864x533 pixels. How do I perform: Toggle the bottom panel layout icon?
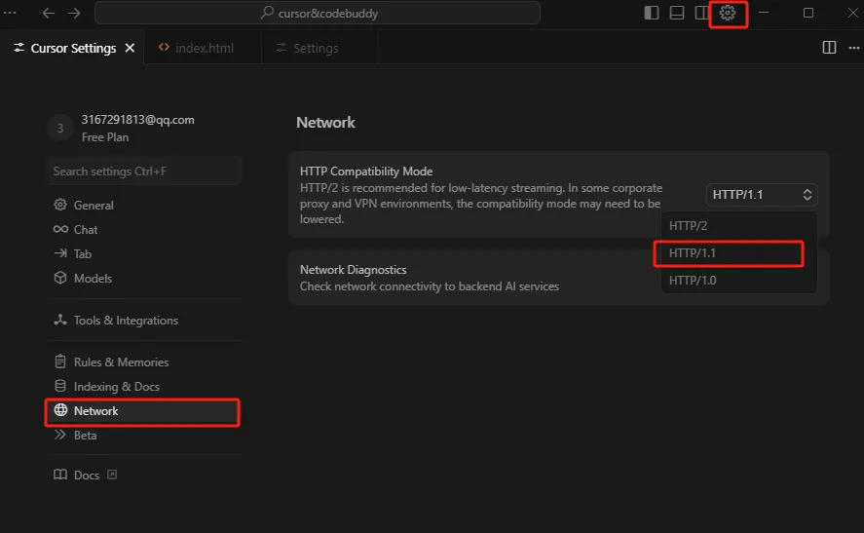[x=677, y=13]
